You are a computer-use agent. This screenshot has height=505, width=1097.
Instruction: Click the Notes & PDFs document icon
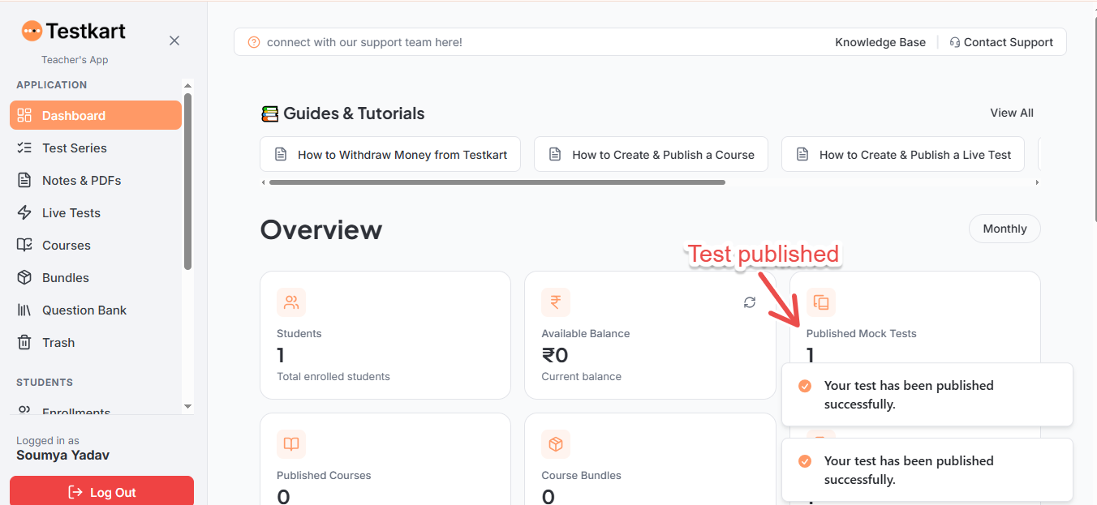tap(24, 180)
